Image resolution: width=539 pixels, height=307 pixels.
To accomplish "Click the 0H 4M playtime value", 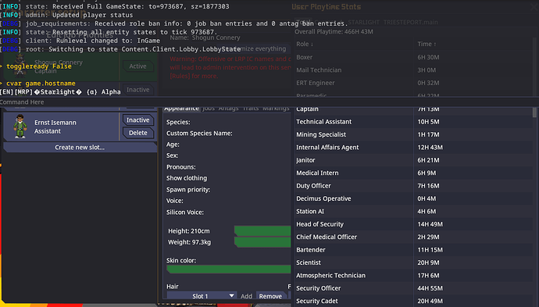I will coord(427,198).
